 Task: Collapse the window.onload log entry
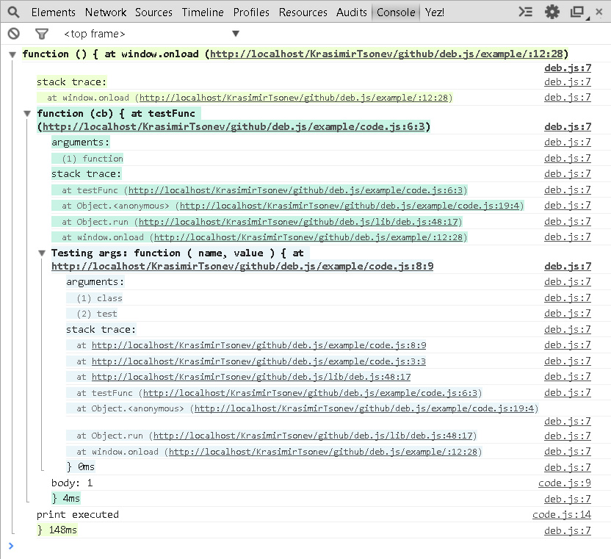tap(12, 53)
